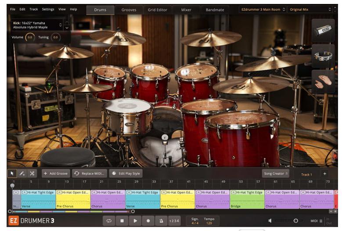This screenshot has height=231, width=342.
Task: Click the Kick Volume knob
Action: 30,37
